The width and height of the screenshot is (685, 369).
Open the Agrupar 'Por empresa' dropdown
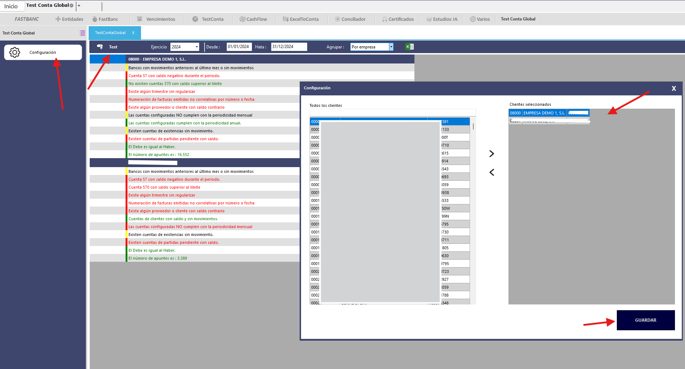391,47
